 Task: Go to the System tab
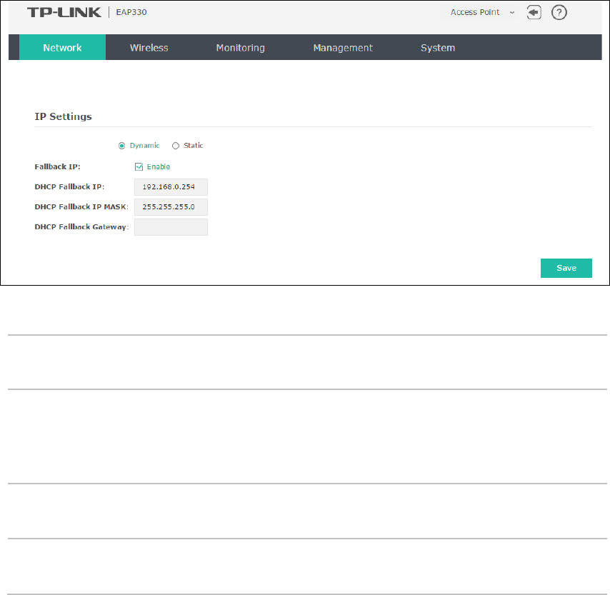point(438,47)
